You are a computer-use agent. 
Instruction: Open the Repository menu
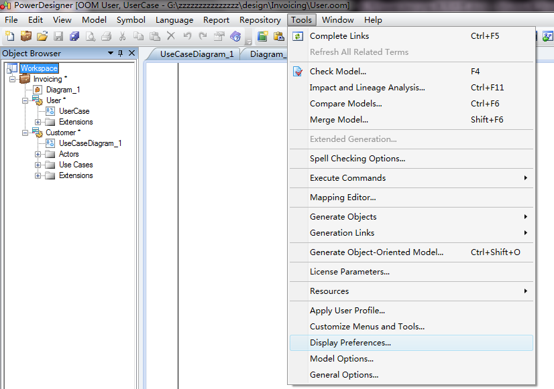260,19
